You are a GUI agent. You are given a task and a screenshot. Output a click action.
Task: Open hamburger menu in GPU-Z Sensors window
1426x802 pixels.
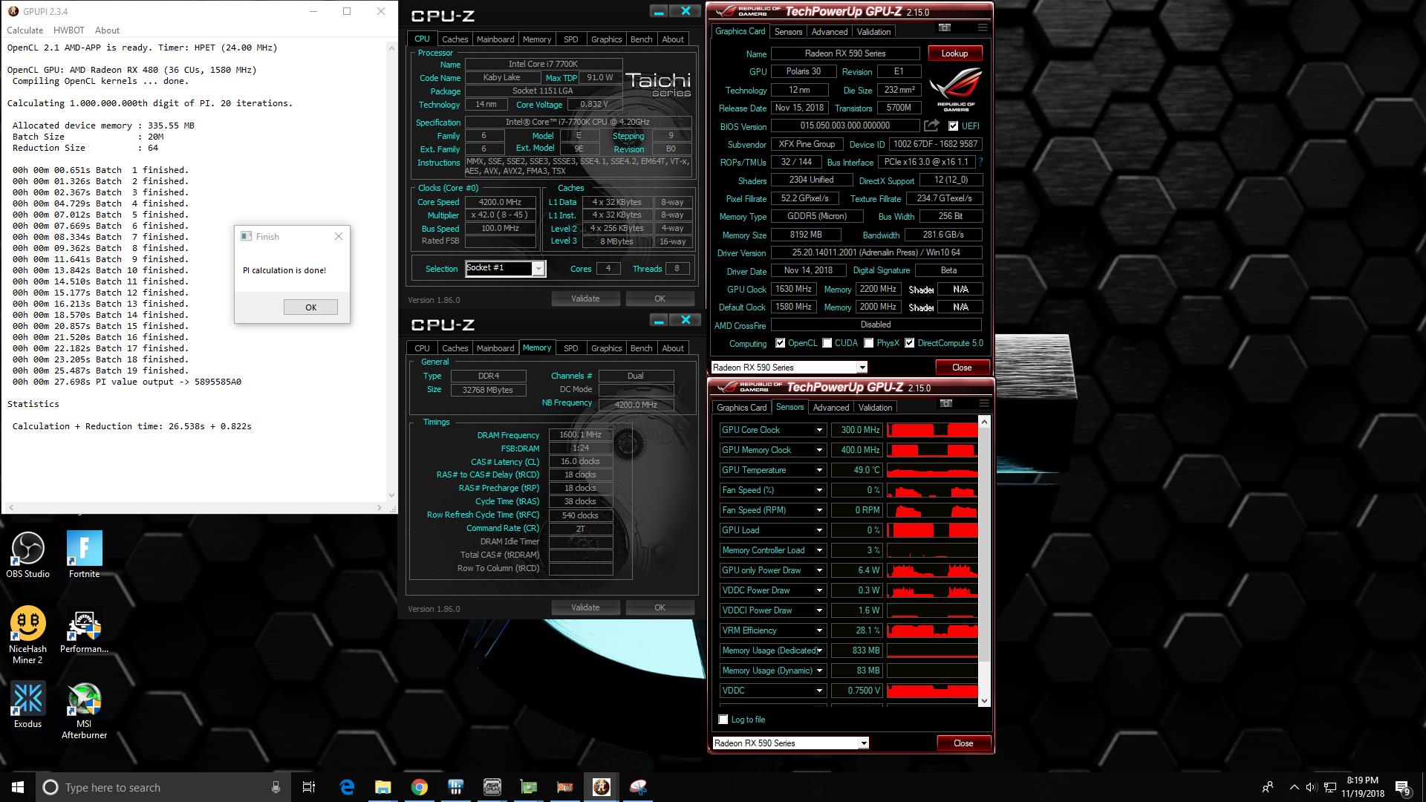[984, 403]
